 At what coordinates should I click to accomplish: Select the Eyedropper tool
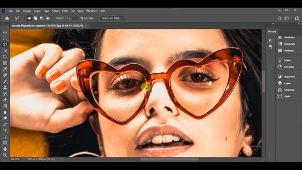tap(5, 69)
